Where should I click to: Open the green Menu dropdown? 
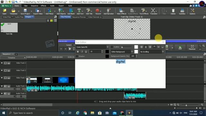(x=6, y=6)
